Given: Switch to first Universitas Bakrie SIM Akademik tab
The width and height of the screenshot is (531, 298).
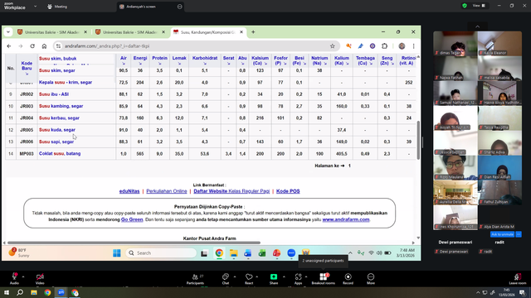Looking at the screenshot, I should [51, 32].
